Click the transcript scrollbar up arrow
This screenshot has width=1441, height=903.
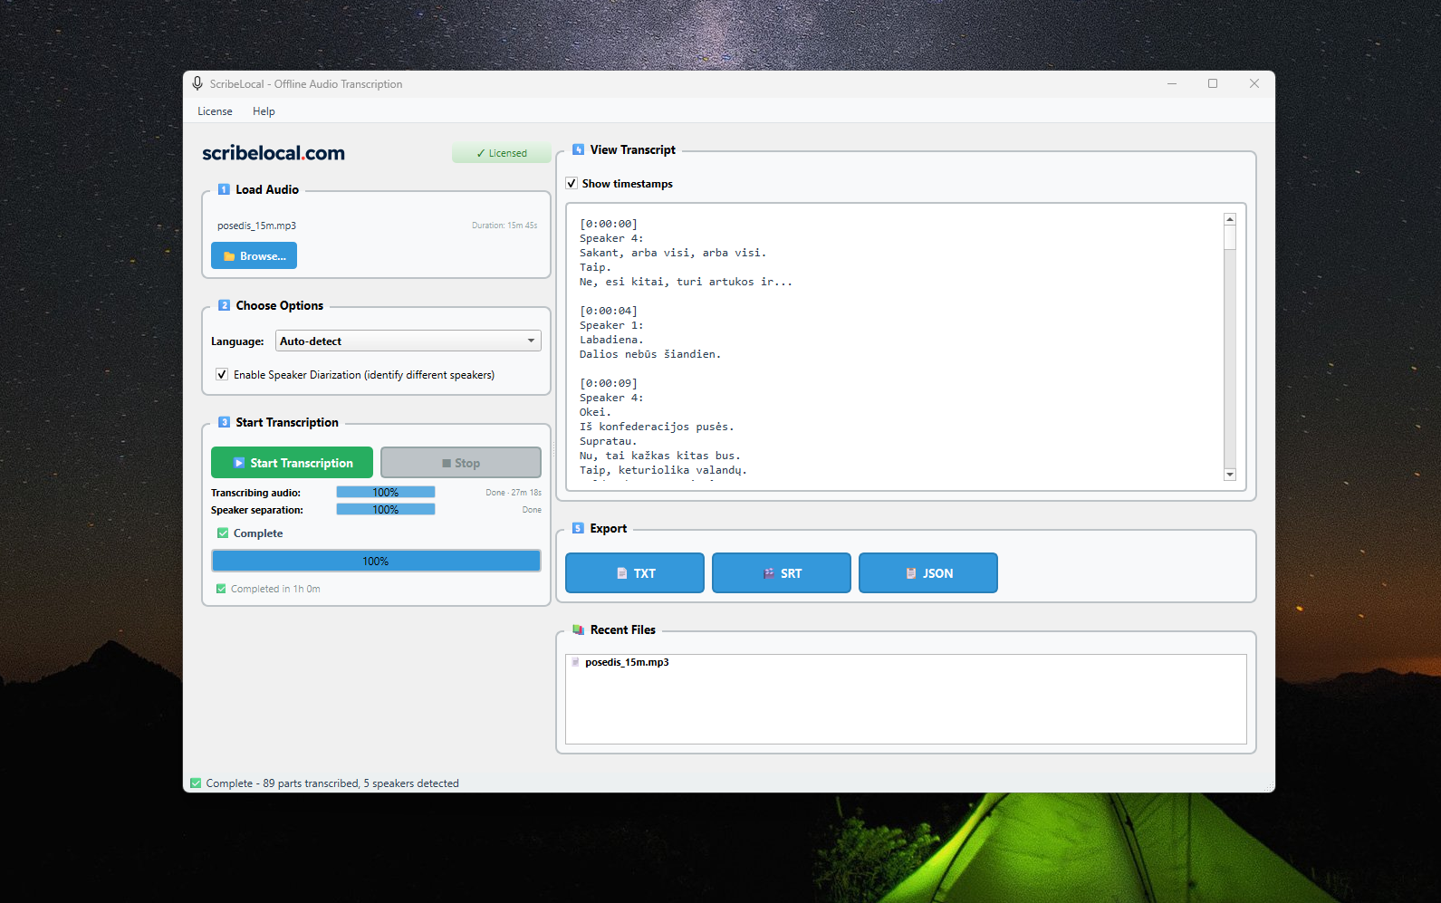pos(1230,219)
